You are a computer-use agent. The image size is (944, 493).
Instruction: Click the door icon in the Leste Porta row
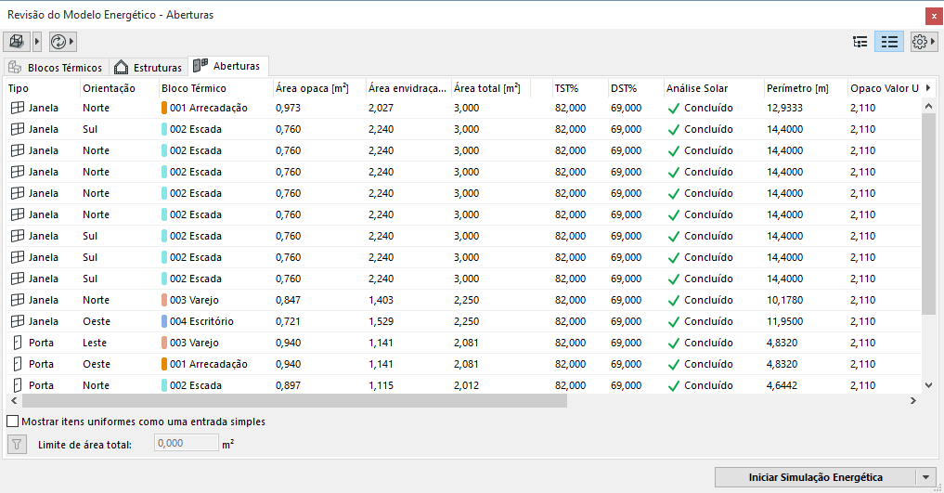point(17,343)
